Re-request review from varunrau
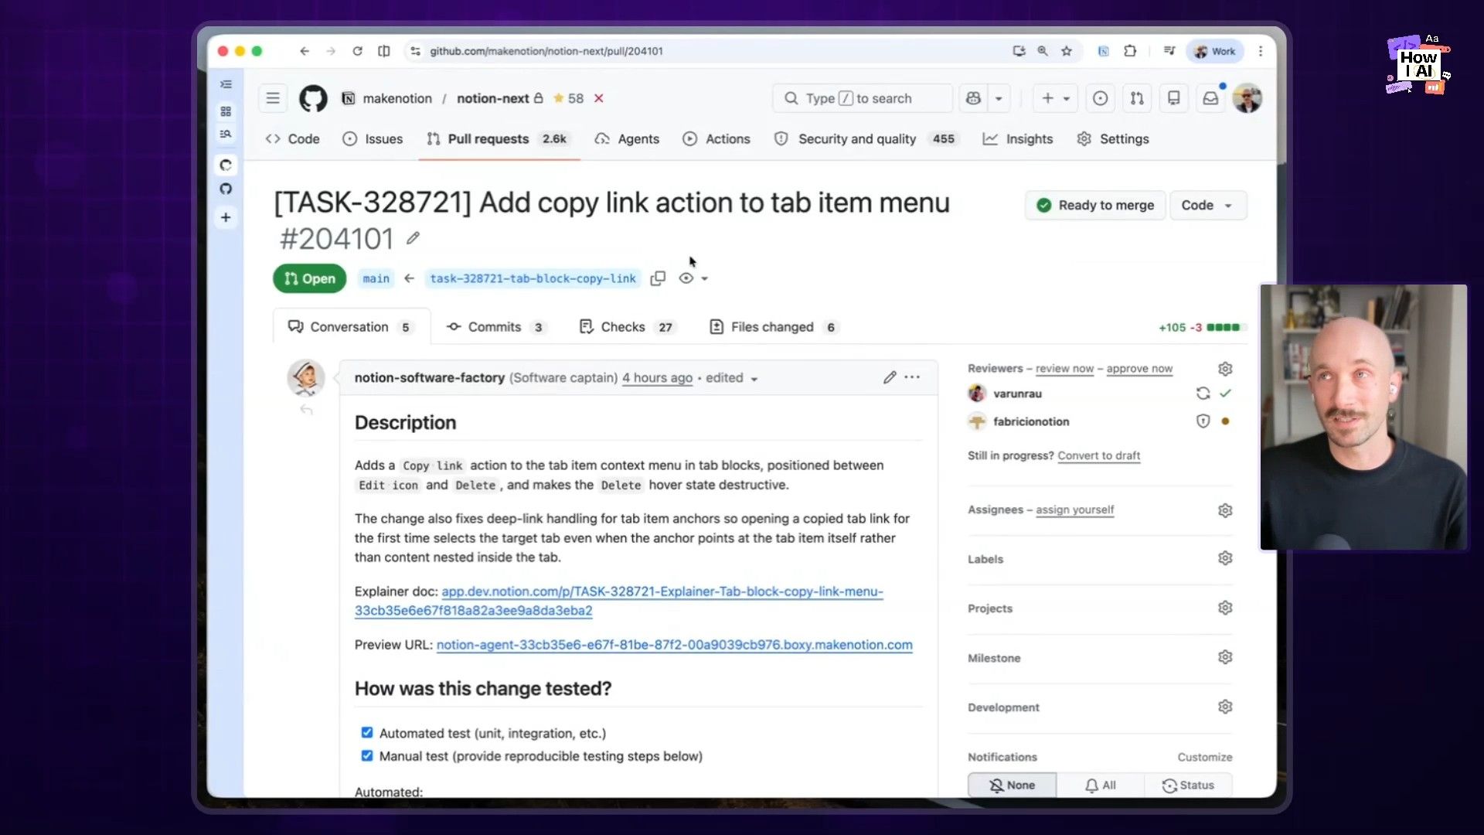The height and width of the screenshot is (835, 1484). pos(1203,394)
